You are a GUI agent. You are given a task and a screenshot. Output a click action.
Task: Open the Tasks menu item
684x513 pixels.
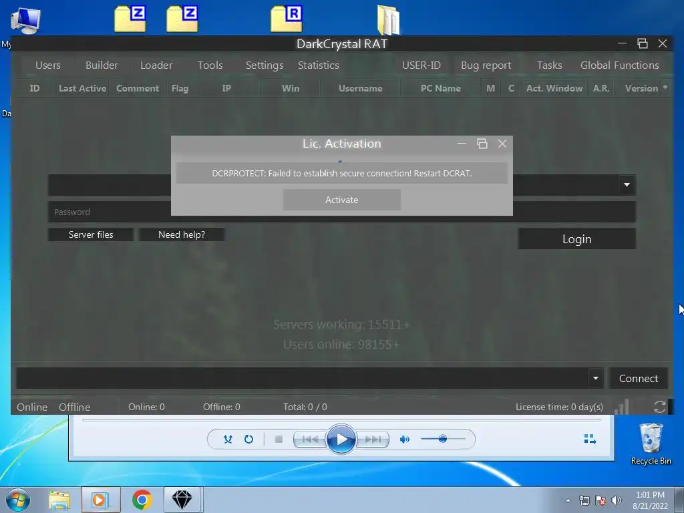click(549, 65)
